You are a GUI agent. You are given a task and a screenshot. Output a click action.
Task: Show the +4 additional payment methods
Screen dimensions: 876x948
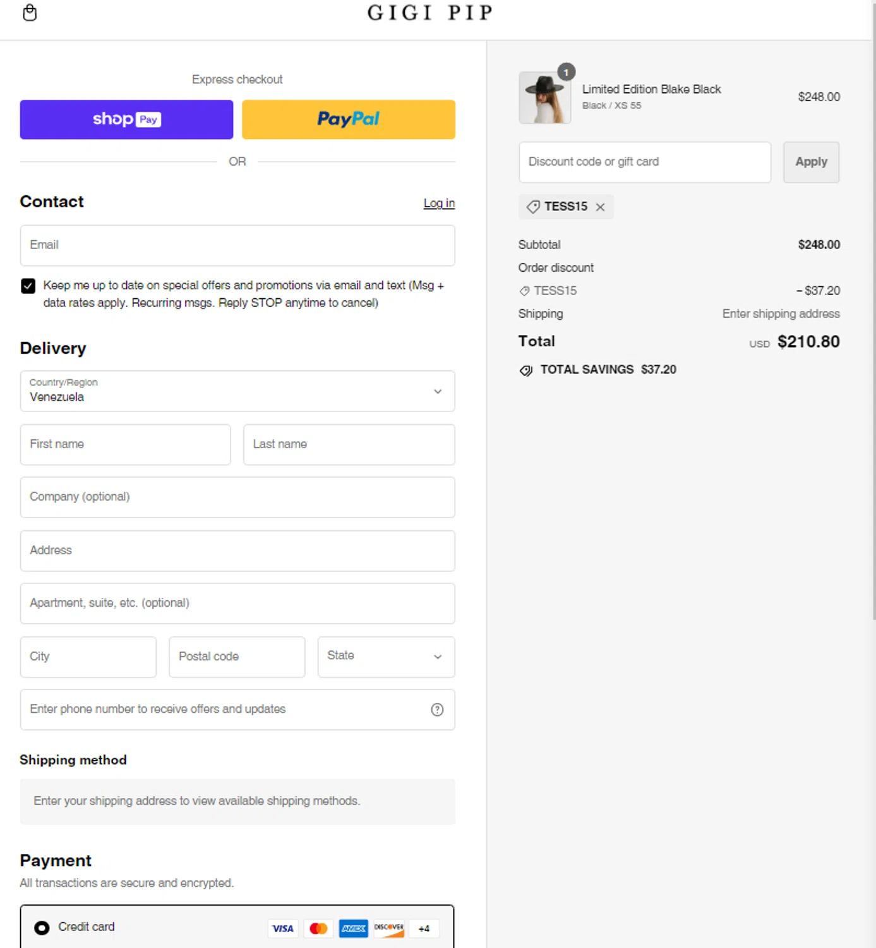pyautogui.click(x=424, y=928)
